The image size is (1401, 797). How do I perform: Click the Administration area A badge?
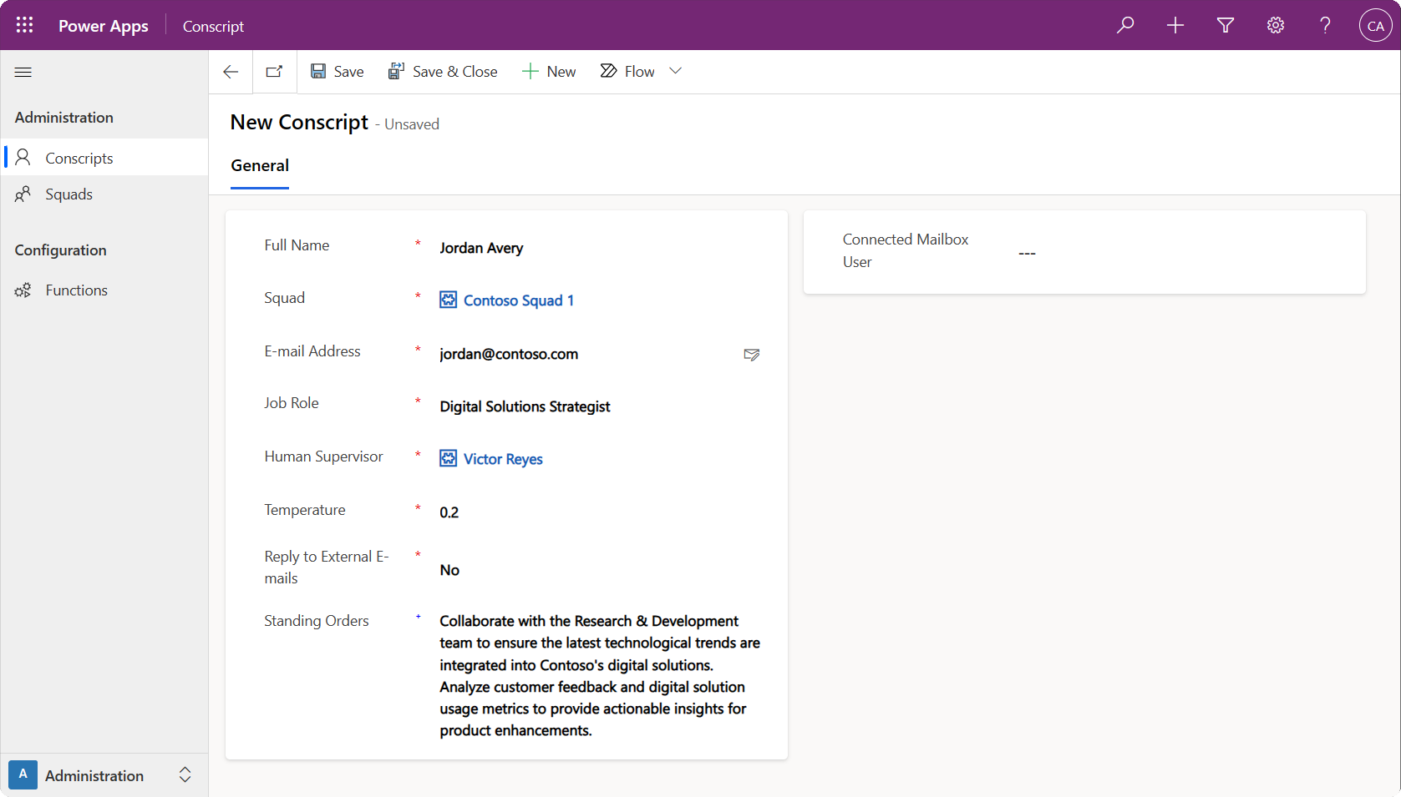23,774
